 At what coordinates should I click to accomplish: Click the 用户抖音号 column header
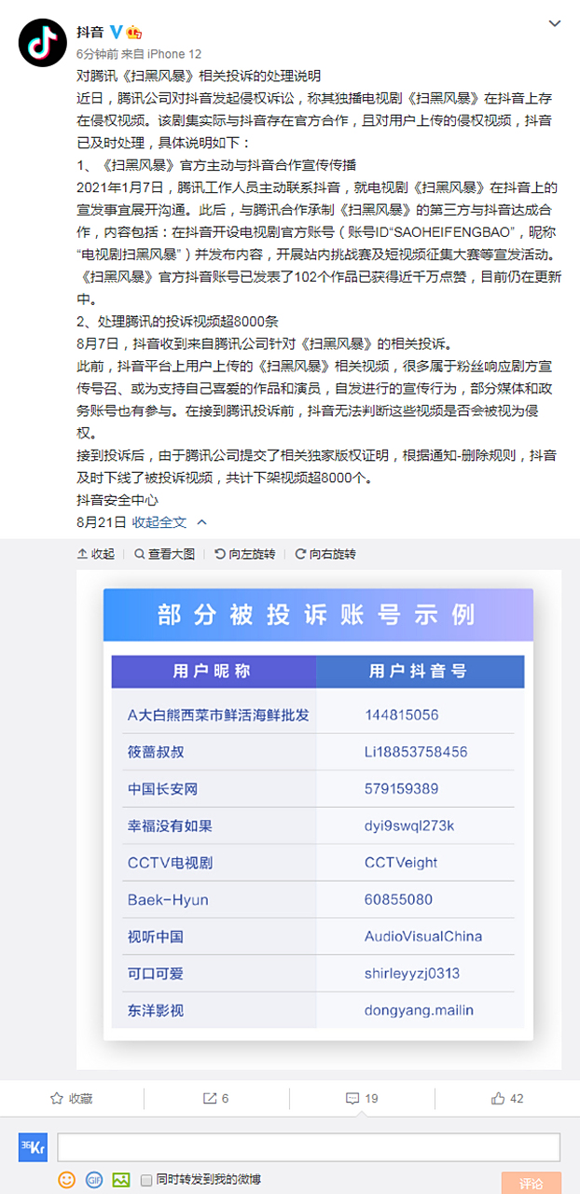tap(419, 672)
